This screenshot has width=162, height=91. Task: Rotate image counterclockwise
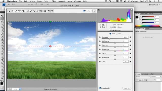pyautogui.click(x=49, y=11)
